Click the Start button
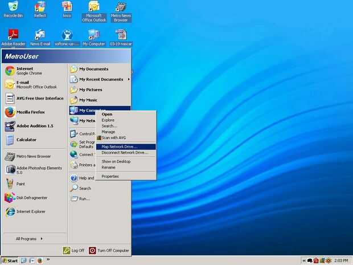 pos(10,260)
